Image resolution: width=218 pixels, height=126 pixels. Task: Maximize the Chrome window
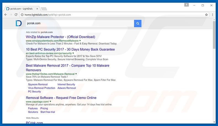point(203,5)
